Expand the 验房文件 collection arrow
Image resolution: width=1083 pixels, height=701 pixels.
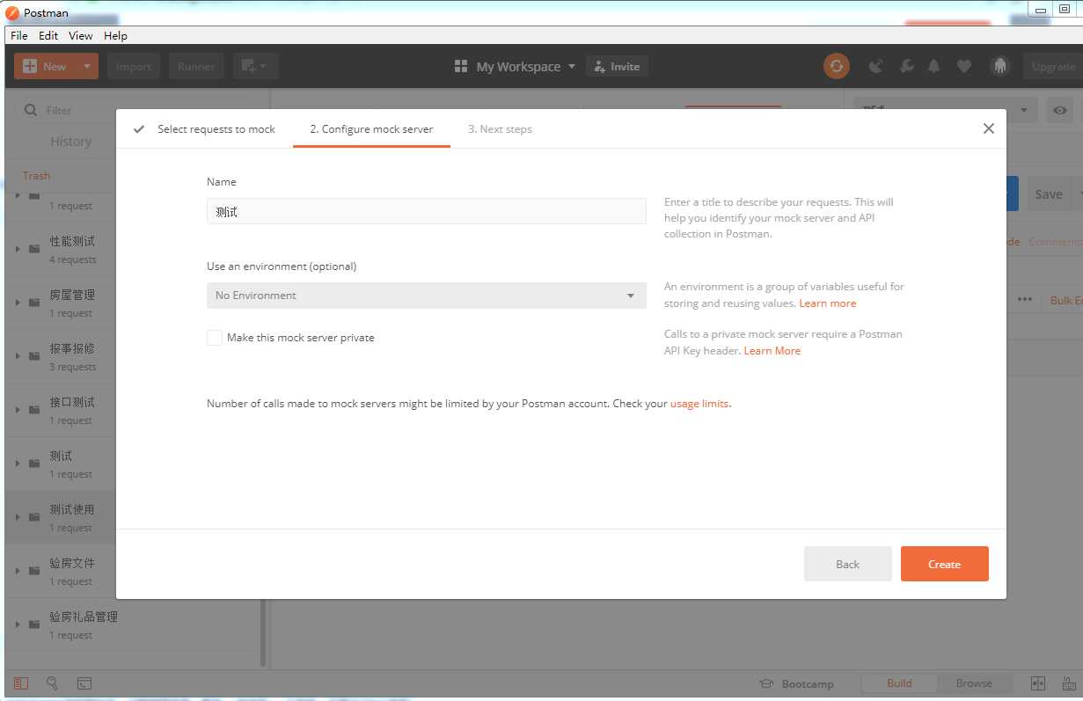pos(18,571)
